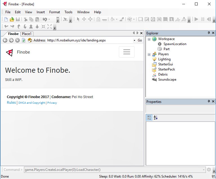Select the Move cross-arrows tool
The height and width of the screenshot is (179, 216).
tap(84, 19)
